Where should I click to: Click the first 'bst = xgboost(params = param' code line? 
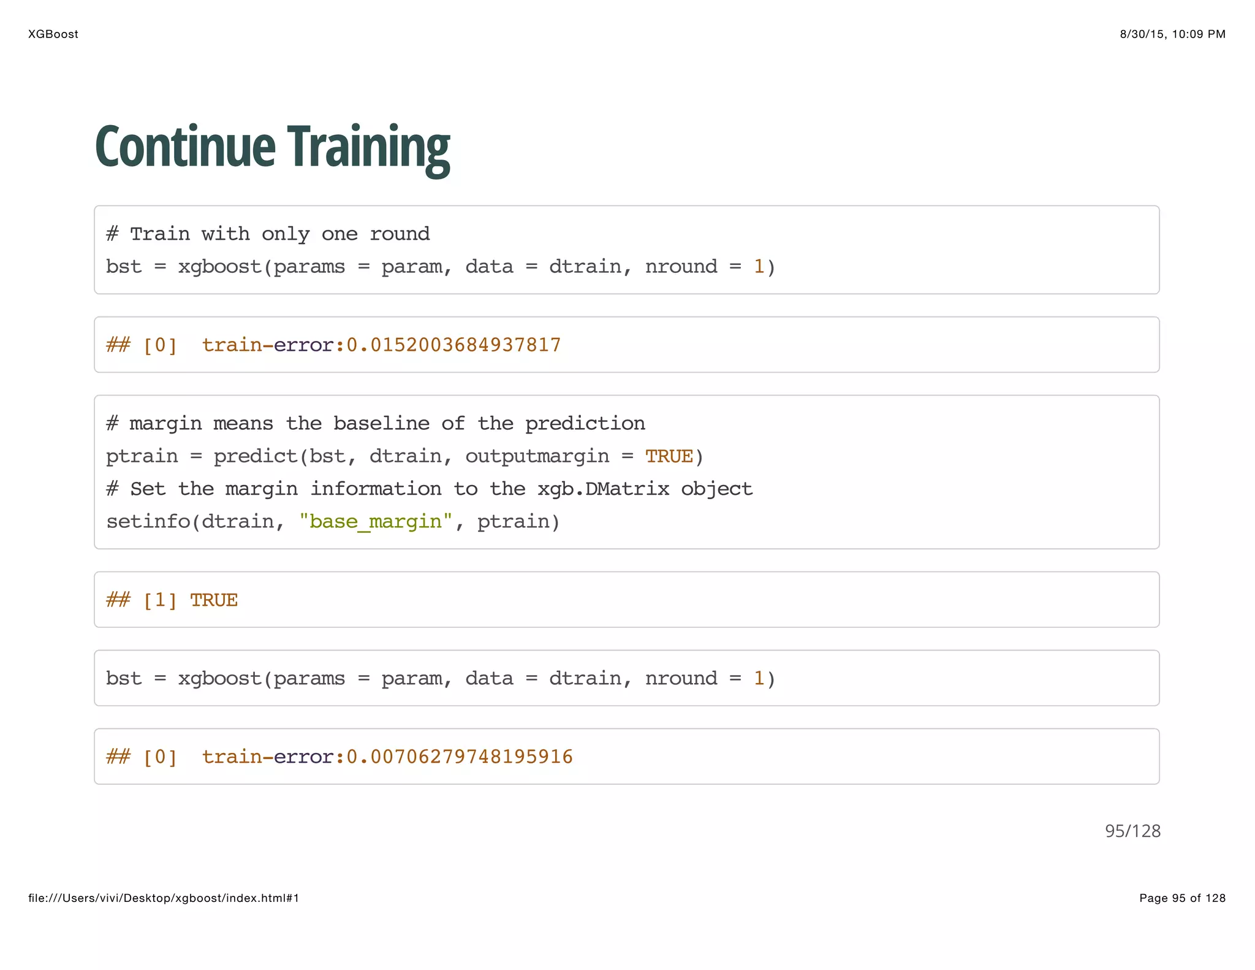click(x=441, y=267)
